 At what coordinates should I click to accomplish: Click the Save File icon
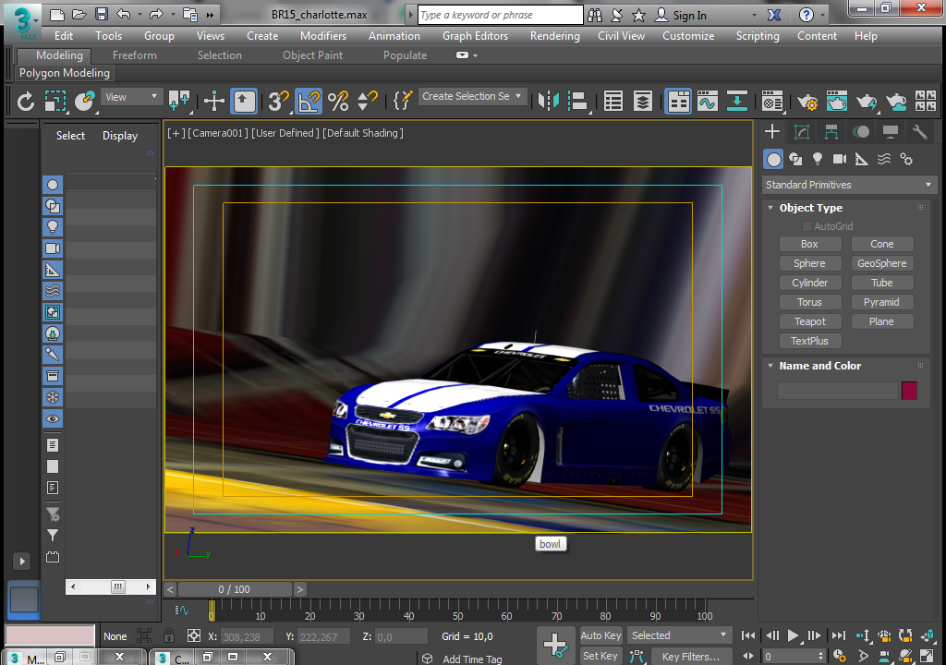coord(102,15)
